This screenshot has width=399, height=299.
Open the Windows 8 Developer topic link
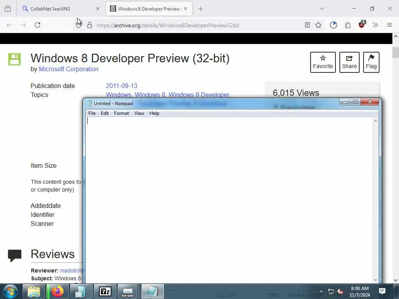(x=199, y=95)
